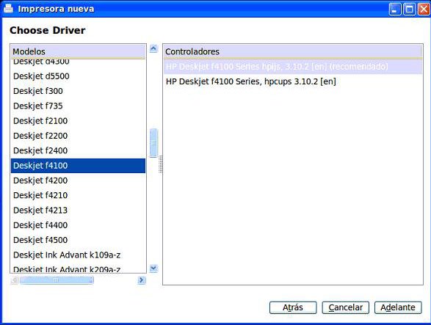The width and height of the screenshot is (431, 325).
Task: Minimize the Impresora nueva window
Action: (395, 9)
